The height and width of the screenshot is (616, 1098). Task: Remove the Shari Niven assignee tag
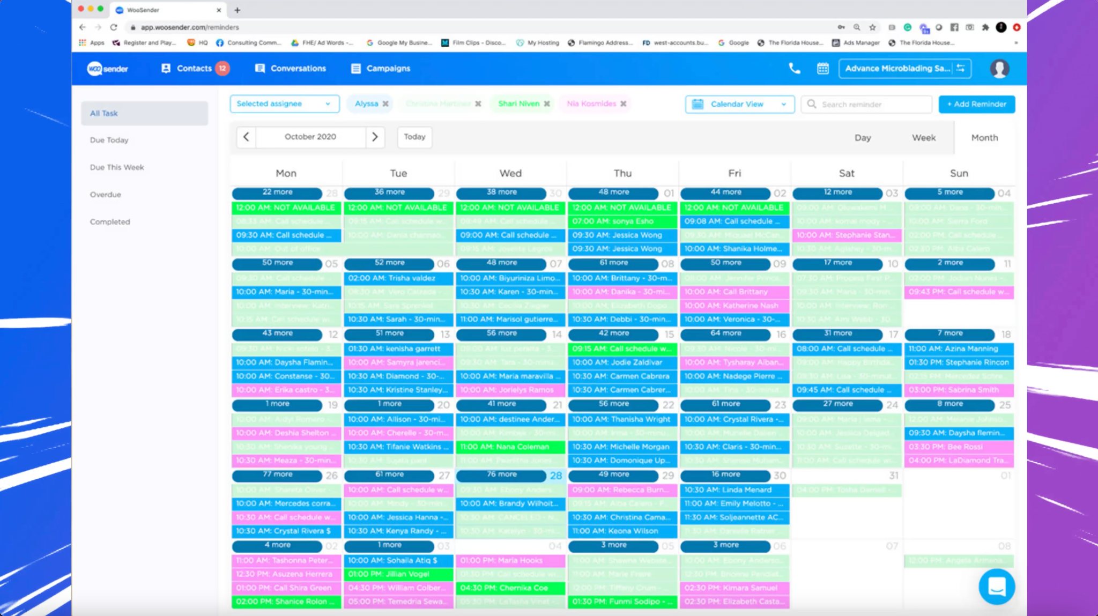point(547,104)
